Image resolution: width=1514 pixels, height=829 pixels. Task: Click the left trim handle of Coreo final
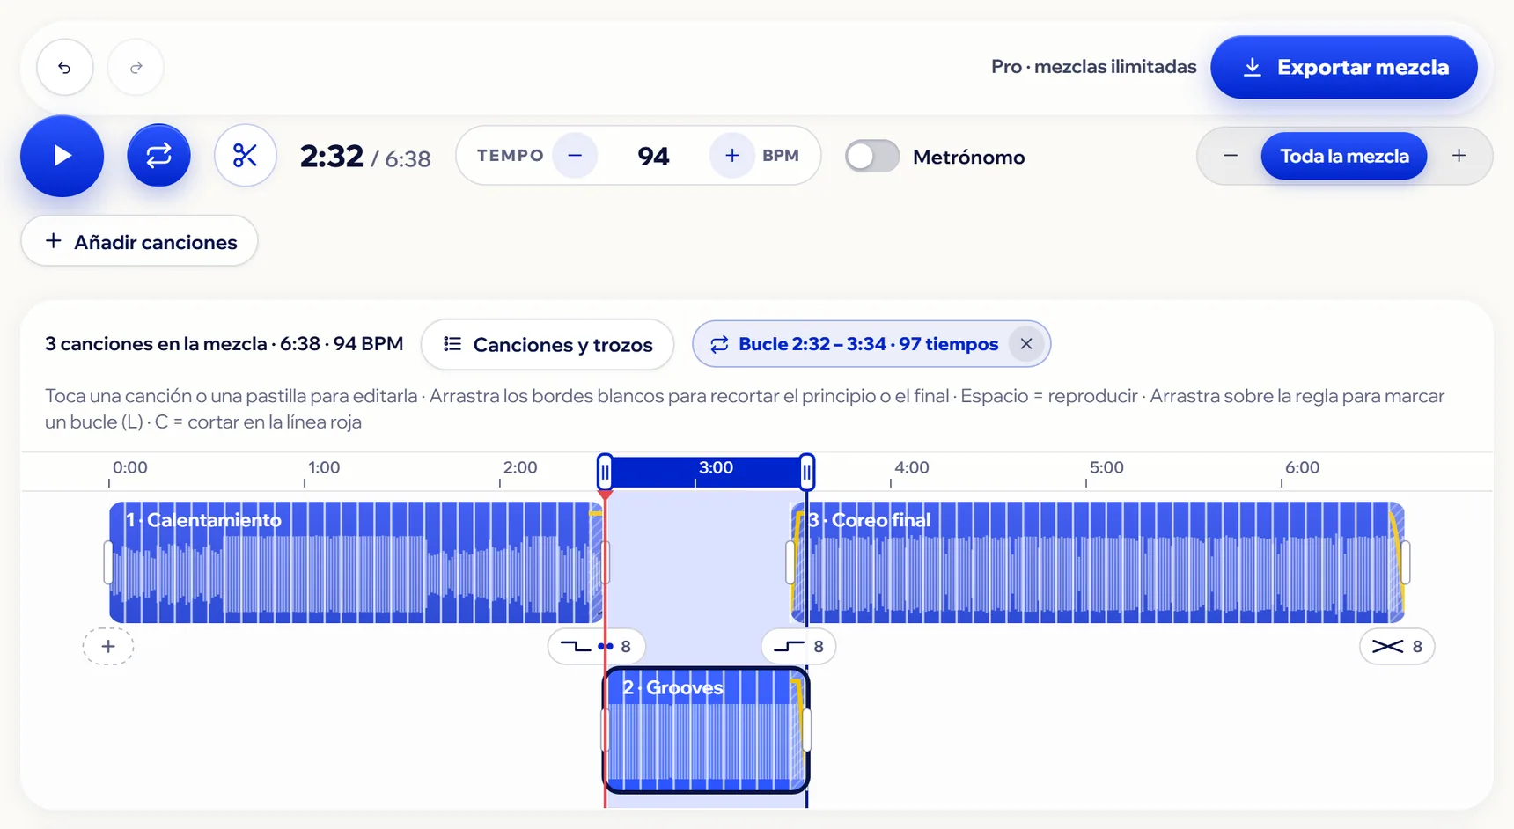click(x=790, y=562)
